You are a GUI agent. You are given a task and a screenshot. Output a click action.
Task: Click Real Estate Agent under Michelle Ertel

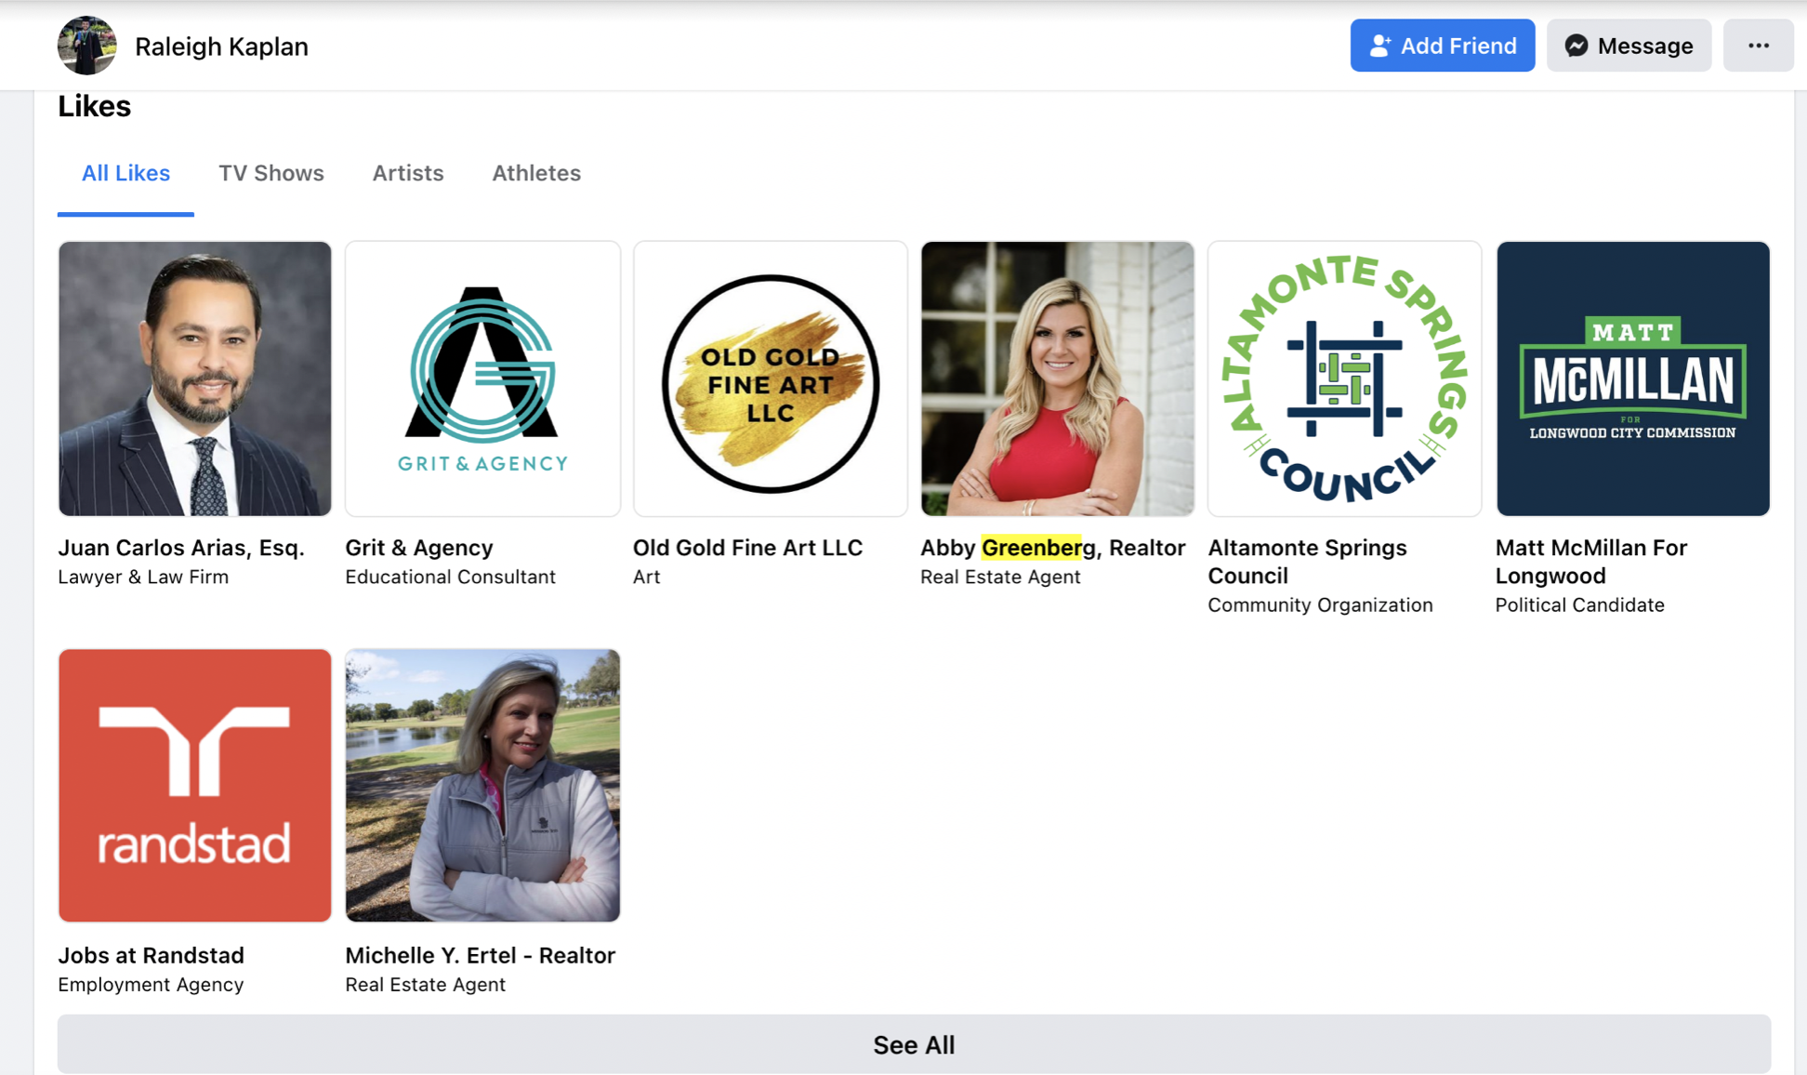tap(425, 984)
